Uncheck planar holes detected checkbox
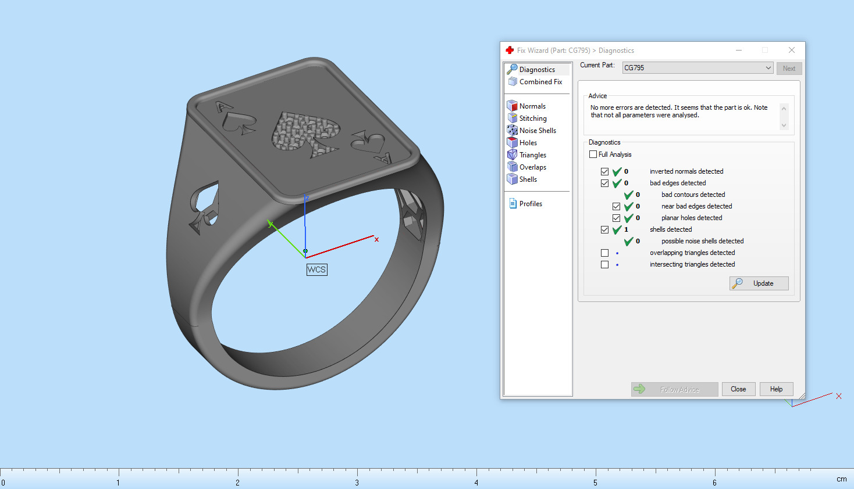 [616, 218]
